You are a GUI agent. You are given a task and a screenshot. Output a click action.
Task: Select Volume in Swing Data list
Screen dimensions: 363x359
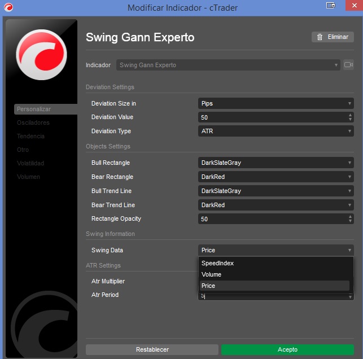[x=274, y=274]
